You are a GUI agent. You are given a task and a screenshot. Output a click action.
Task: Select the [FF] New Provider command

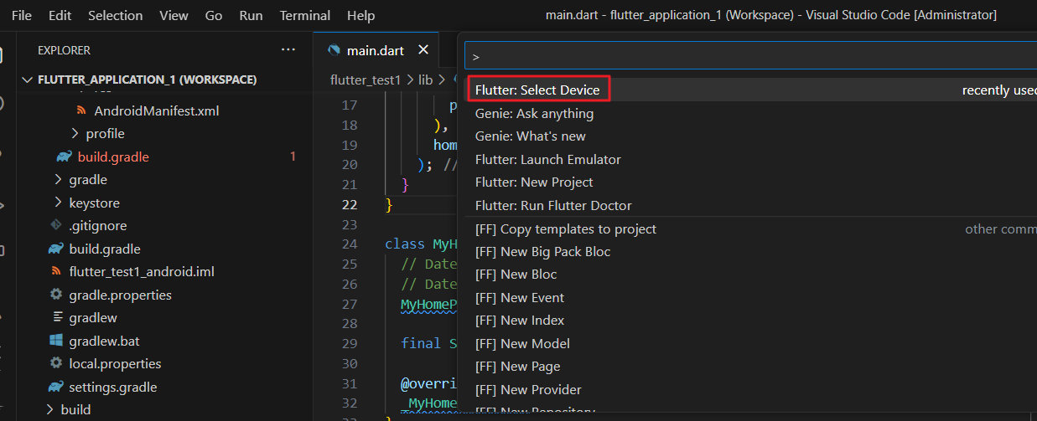coord(528,389)
